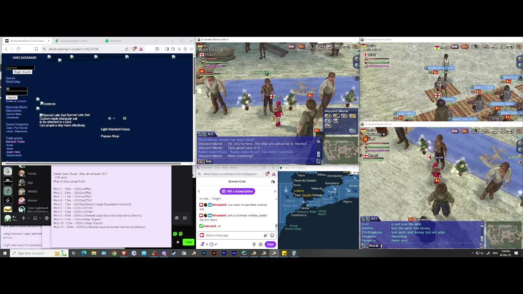Open the Quests link in the sidebar
The width and height of the screenshot is (523, 294).
tap(10, 78)
